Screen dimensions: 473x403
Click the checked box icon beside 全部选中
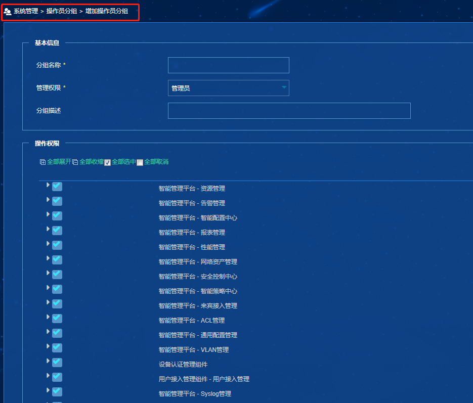(107, 162)
